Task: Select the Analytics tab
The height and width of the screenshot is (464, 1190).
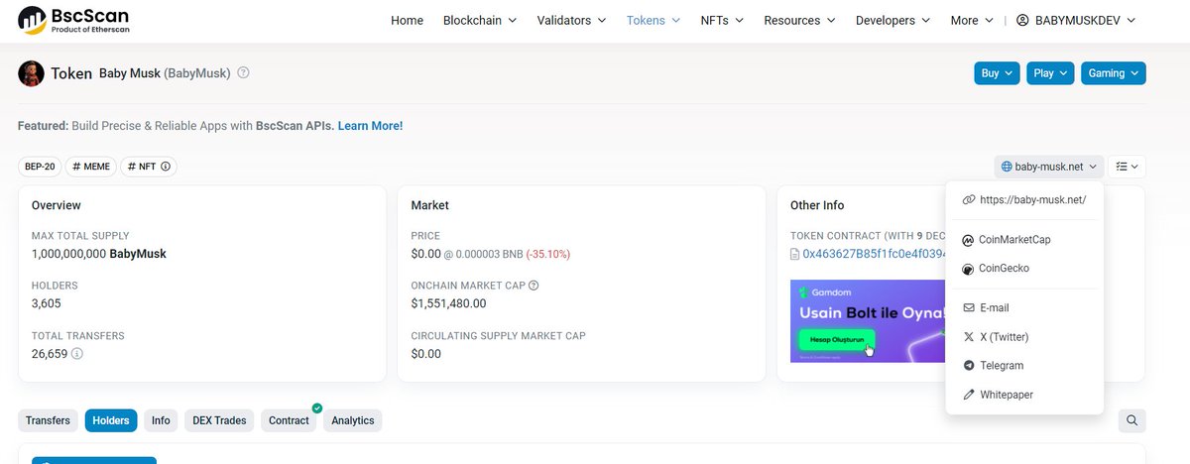Action: [353, 420]
